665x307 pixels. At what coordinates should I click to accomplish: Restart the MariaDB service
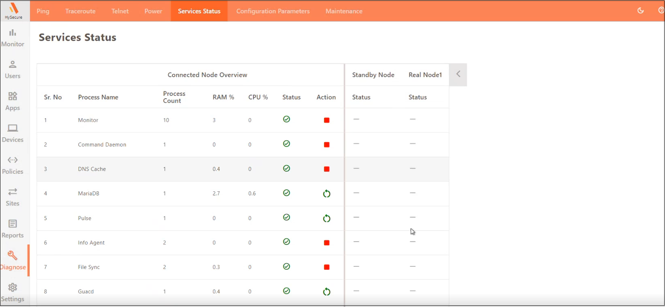click(327, 194)
